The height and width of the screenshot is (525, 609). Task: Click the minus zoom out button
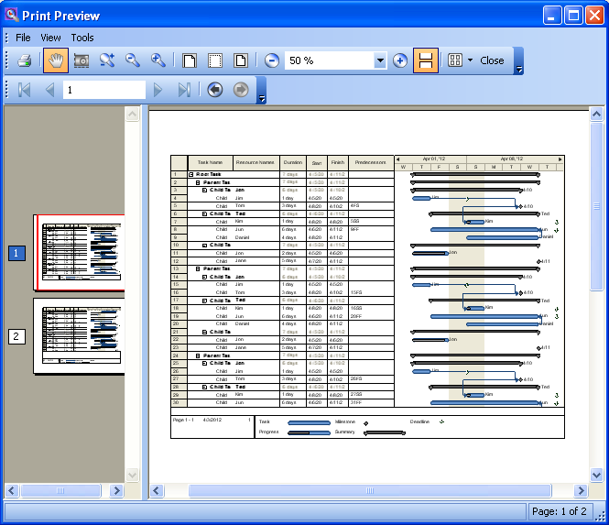point(272,60)
